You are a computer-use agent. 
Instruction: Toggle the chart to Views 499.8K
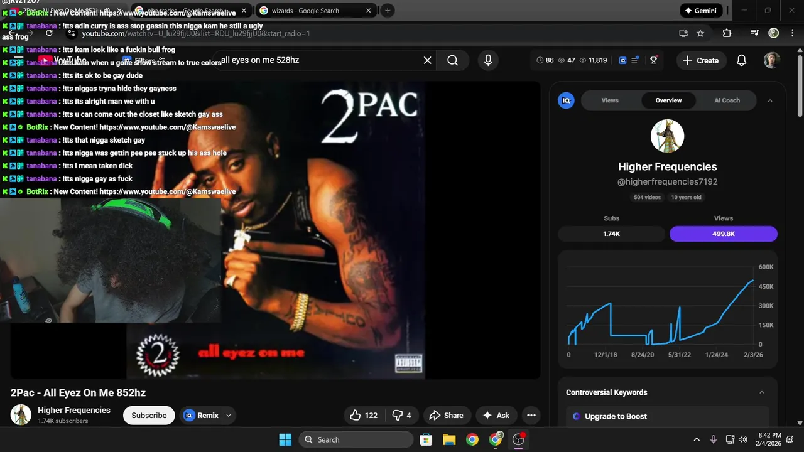click(723, 234)
